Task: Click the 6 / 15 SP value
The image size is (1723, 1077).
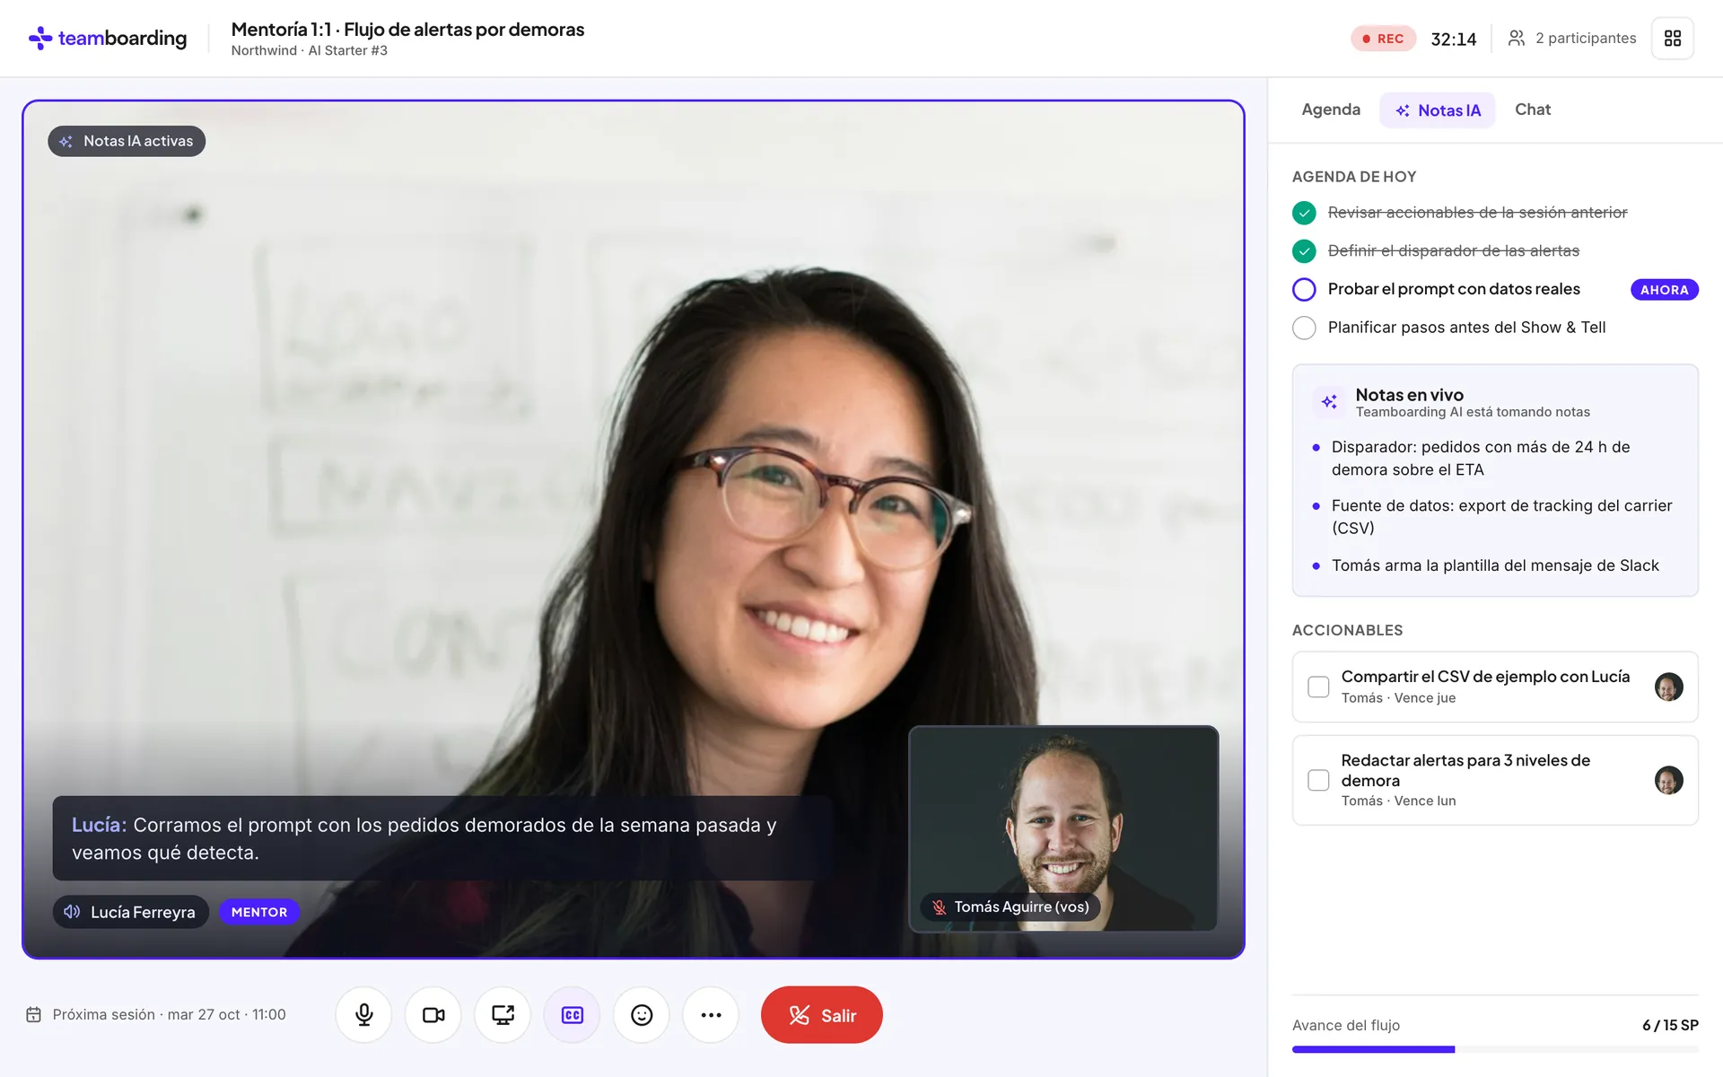Action: [1670, 1025]
